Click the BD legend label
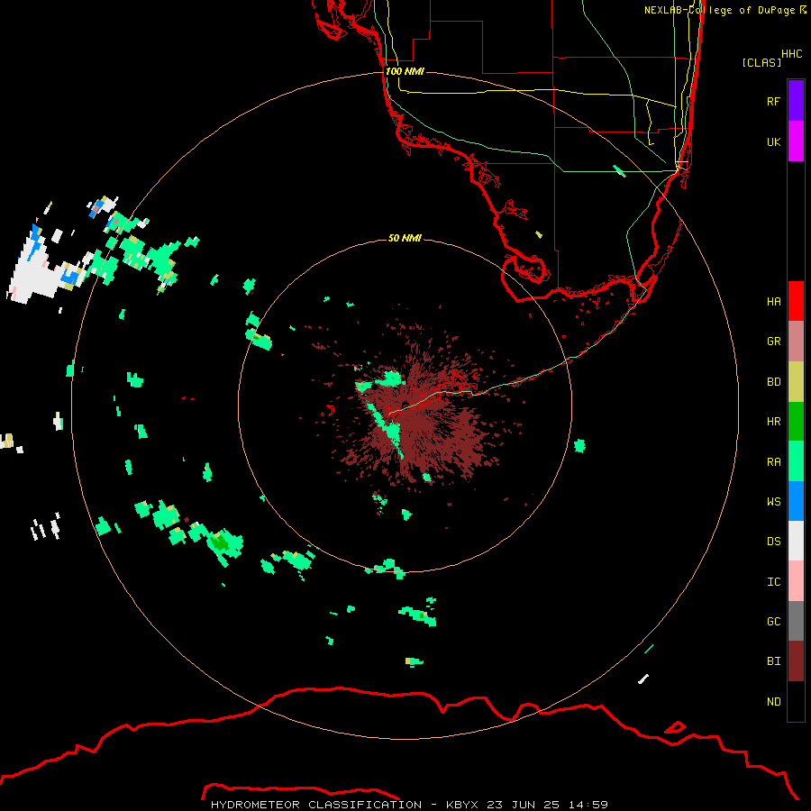811x811 pixels. (773, 382)
